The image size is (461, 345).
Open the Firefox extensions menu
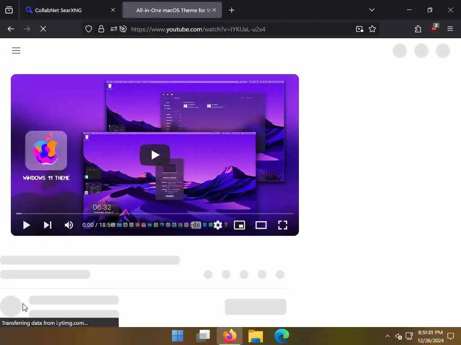point(418,29)
